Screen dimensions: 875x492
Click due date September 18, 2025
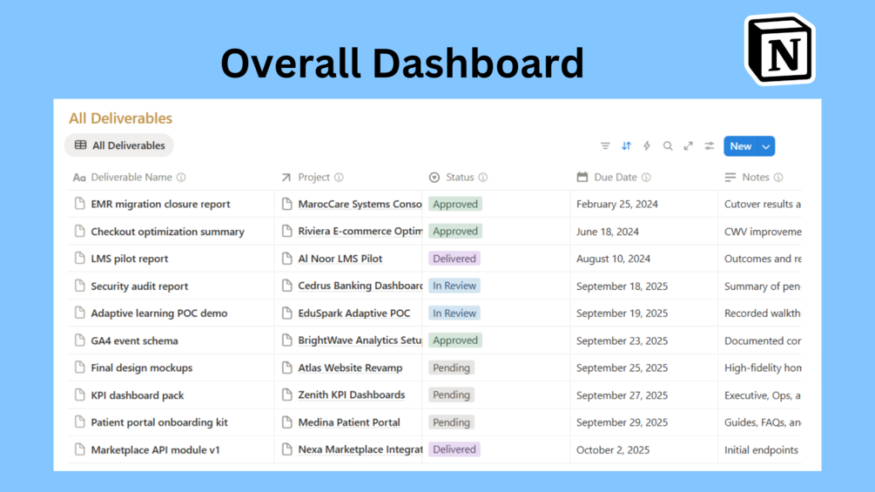click(x=622, y=286)
